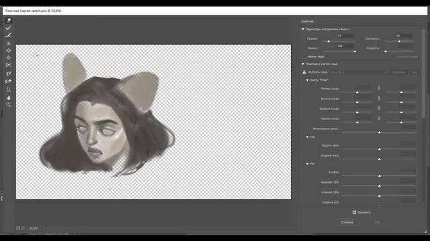430x241 pixels.
Task: Collapse the Eyes subsection
Action: (307, 80)
